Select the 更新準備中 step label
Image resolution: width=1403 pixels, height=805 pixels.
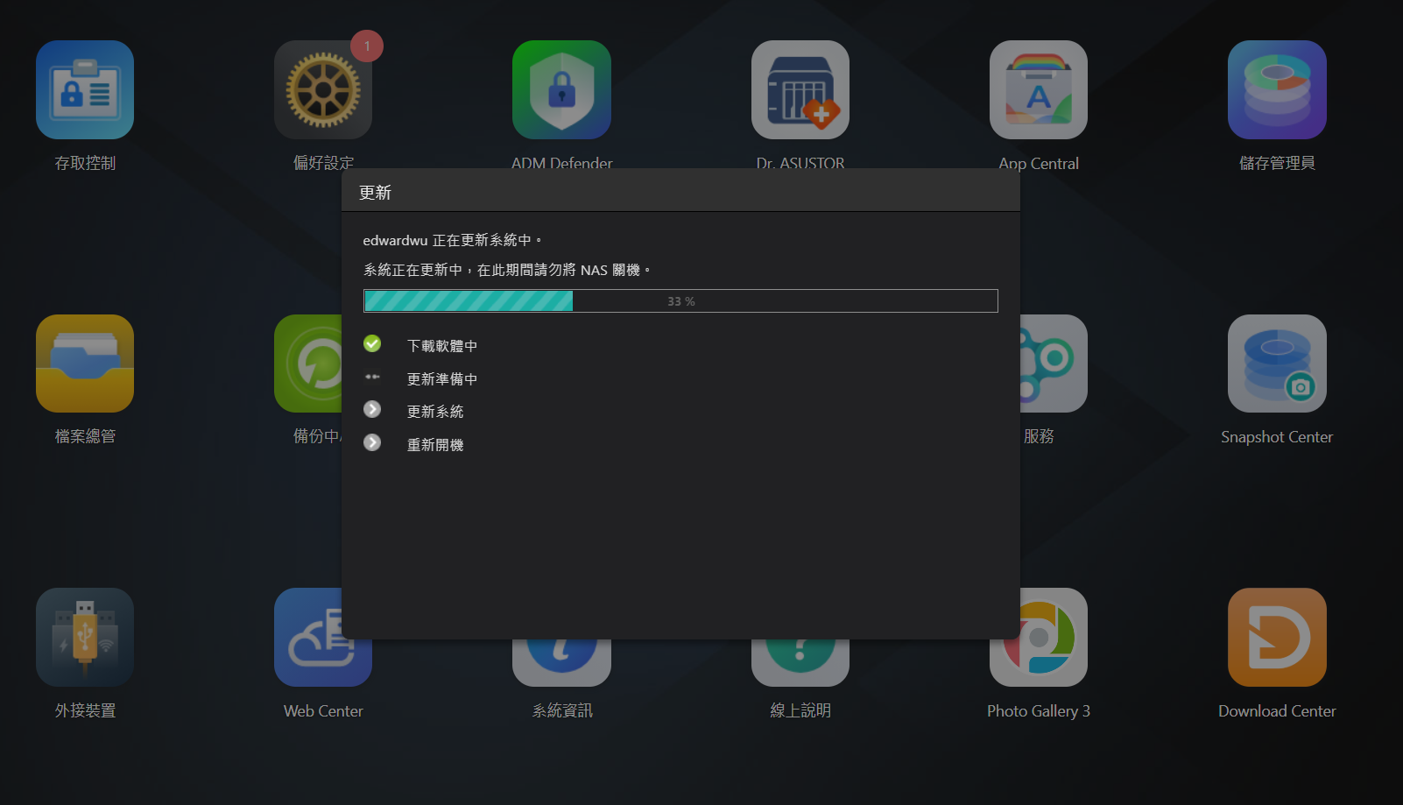pyautogui.click(x=442, y=379)
